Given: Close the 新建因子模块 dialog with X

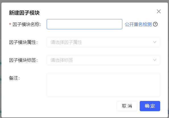Looking at the screenshot, I should coord(159,11).
